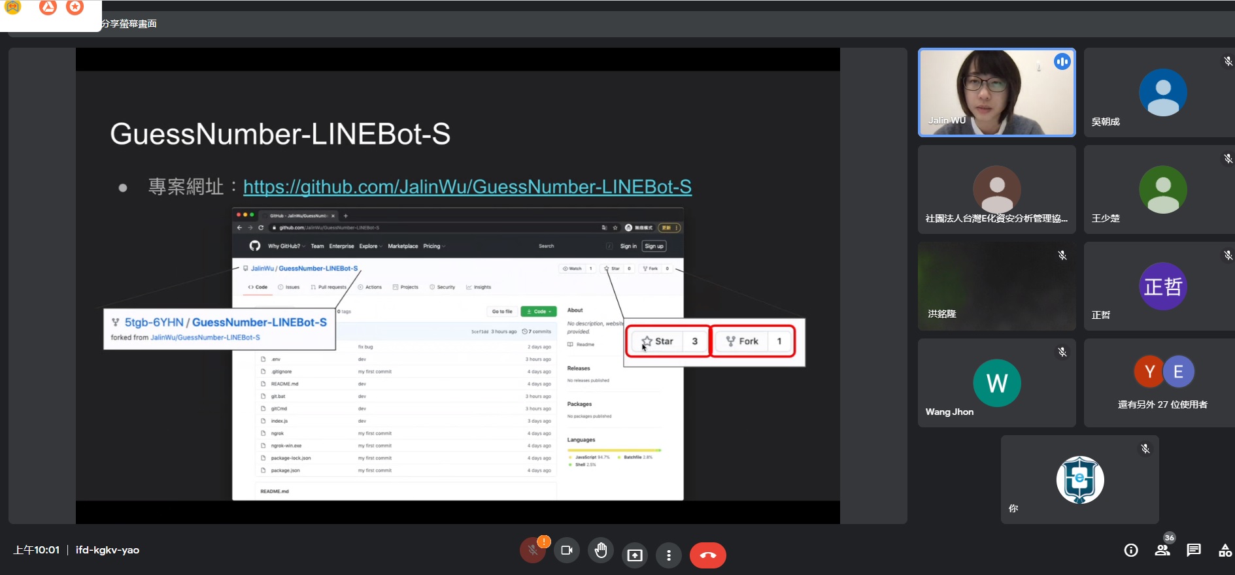
Task: Open the GitHub GuessNumber-LINEBot-S link on slide
Action: point(467,187)
